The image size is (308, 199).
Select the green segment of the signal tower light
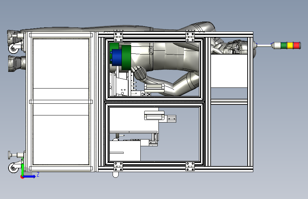point(283,45)
